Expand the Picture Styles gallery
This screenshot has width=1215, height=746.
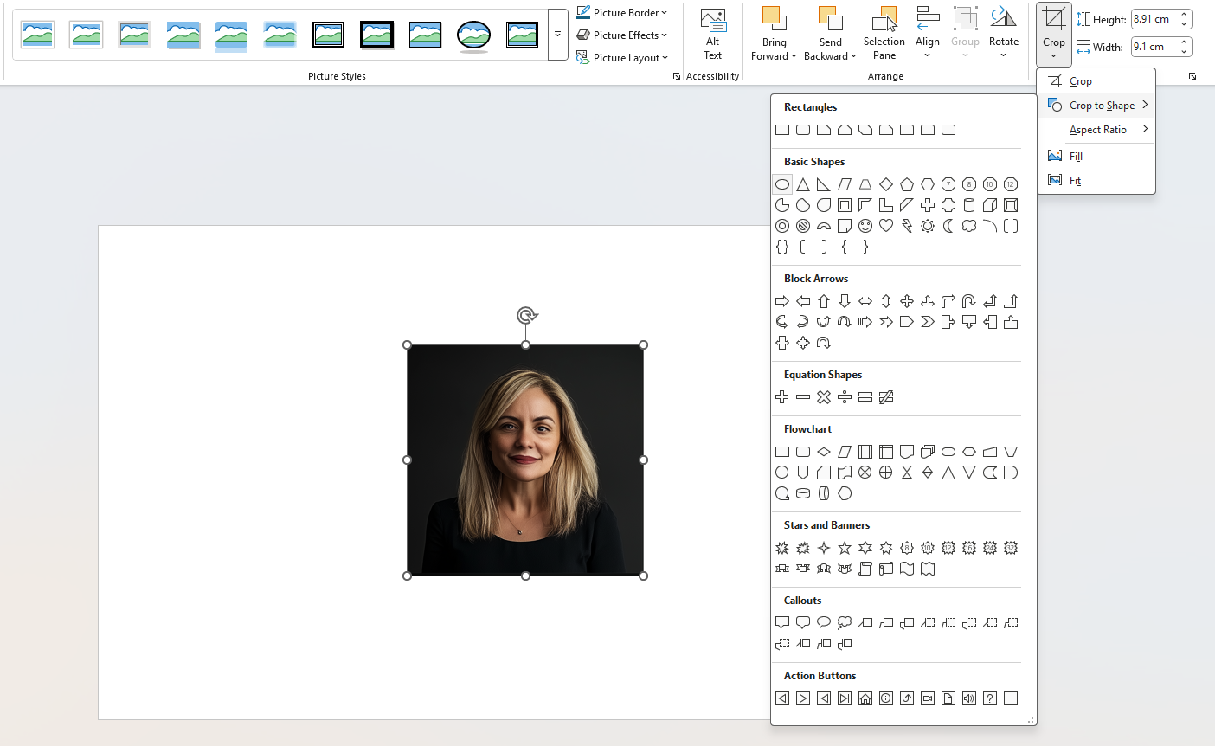pos(557,35)
